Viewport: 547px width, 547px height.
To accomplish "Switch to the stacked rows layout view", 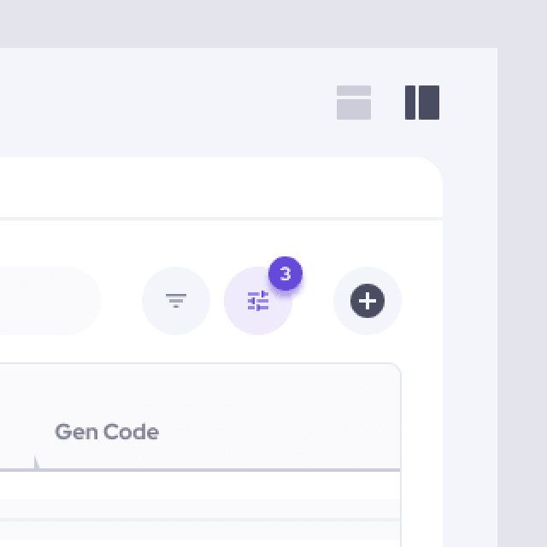I will pyautogui.click(x=354, y=103).
